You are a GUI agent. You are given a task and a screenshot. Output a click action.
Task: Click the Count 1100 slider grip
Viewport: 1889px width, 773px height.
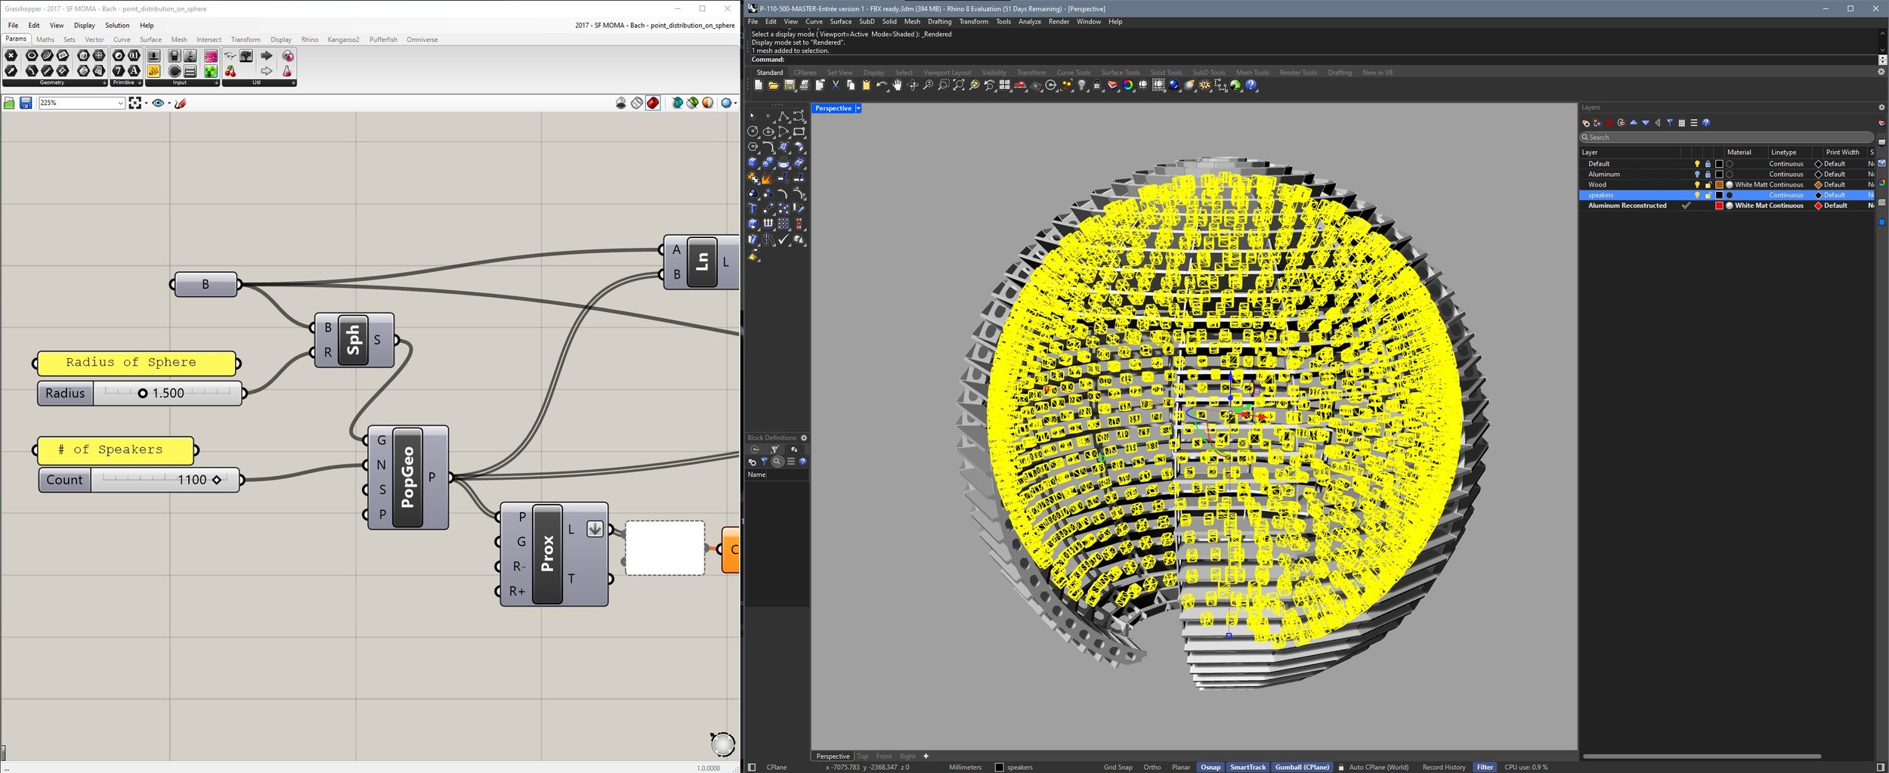[217, 480]
